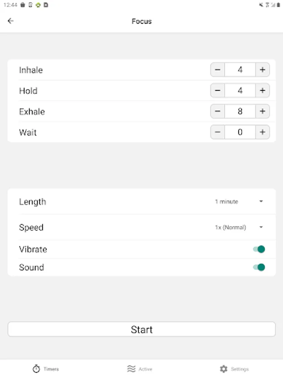Viewport: 283px width, 377px height.
Task: Tap the plus icon next to Inhale
Action: tap(262, 70)
